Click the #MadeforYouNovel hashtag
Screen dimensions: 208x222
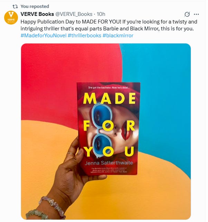pyautogui.click(x=44, y=36)
